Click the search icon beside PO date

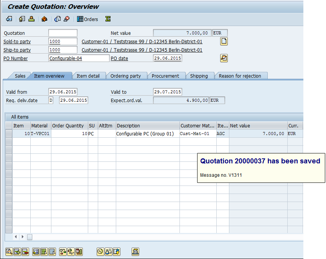pos(224,58)
